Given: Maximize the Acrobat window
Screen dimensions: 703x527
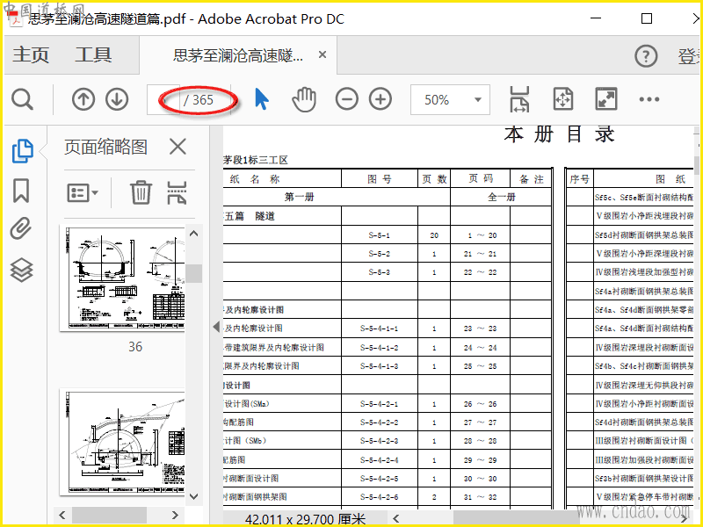Looking at the screenshot, I should 647,18.
